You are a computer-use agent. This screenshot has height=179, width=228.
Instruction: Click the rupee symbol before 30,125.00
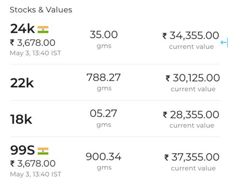point(168,78)
